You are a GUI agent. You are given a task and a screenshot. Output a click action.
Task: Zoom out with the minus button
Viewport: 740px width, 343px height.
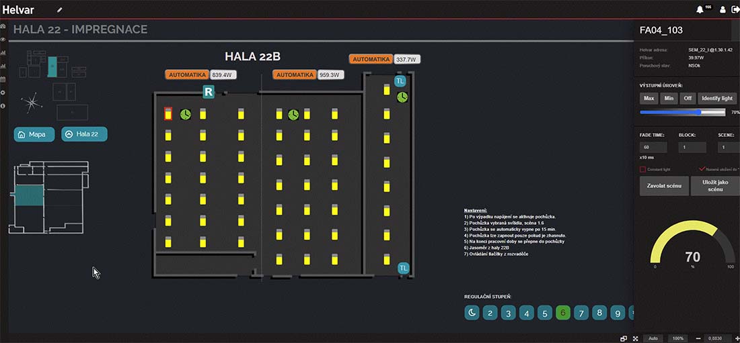click(698, 338)
